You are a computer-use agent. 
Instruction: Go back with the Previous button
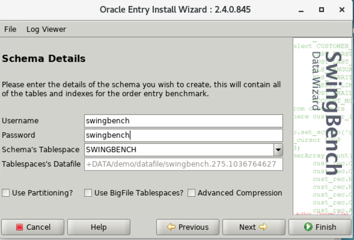(x=187, y=227)
